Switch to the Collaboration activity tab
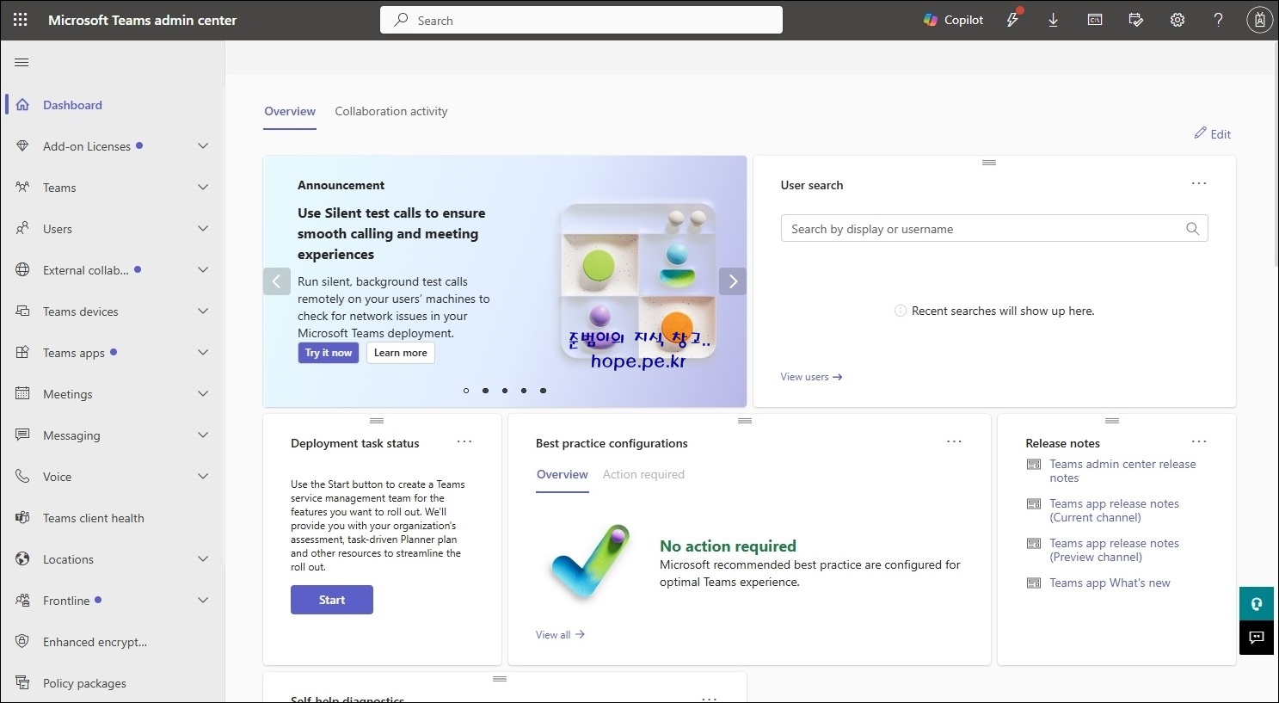This screenshot has height=703, width=1279. (391, 112)
